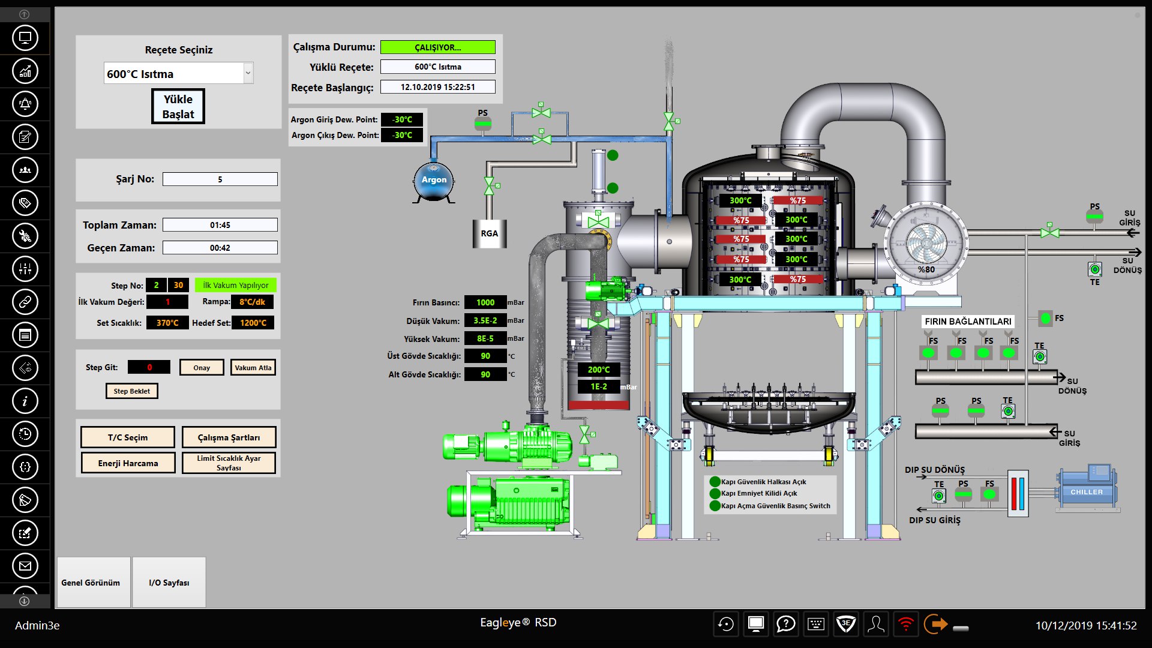Open the '600°C Isıtma' recipe combo box
Image resolution: width=1152 pixels, height=648 pixels.
[x=179, y=73]
